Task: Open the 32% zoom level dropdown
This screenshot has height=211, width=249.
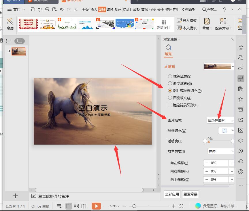Action: [x=114, y=206]
